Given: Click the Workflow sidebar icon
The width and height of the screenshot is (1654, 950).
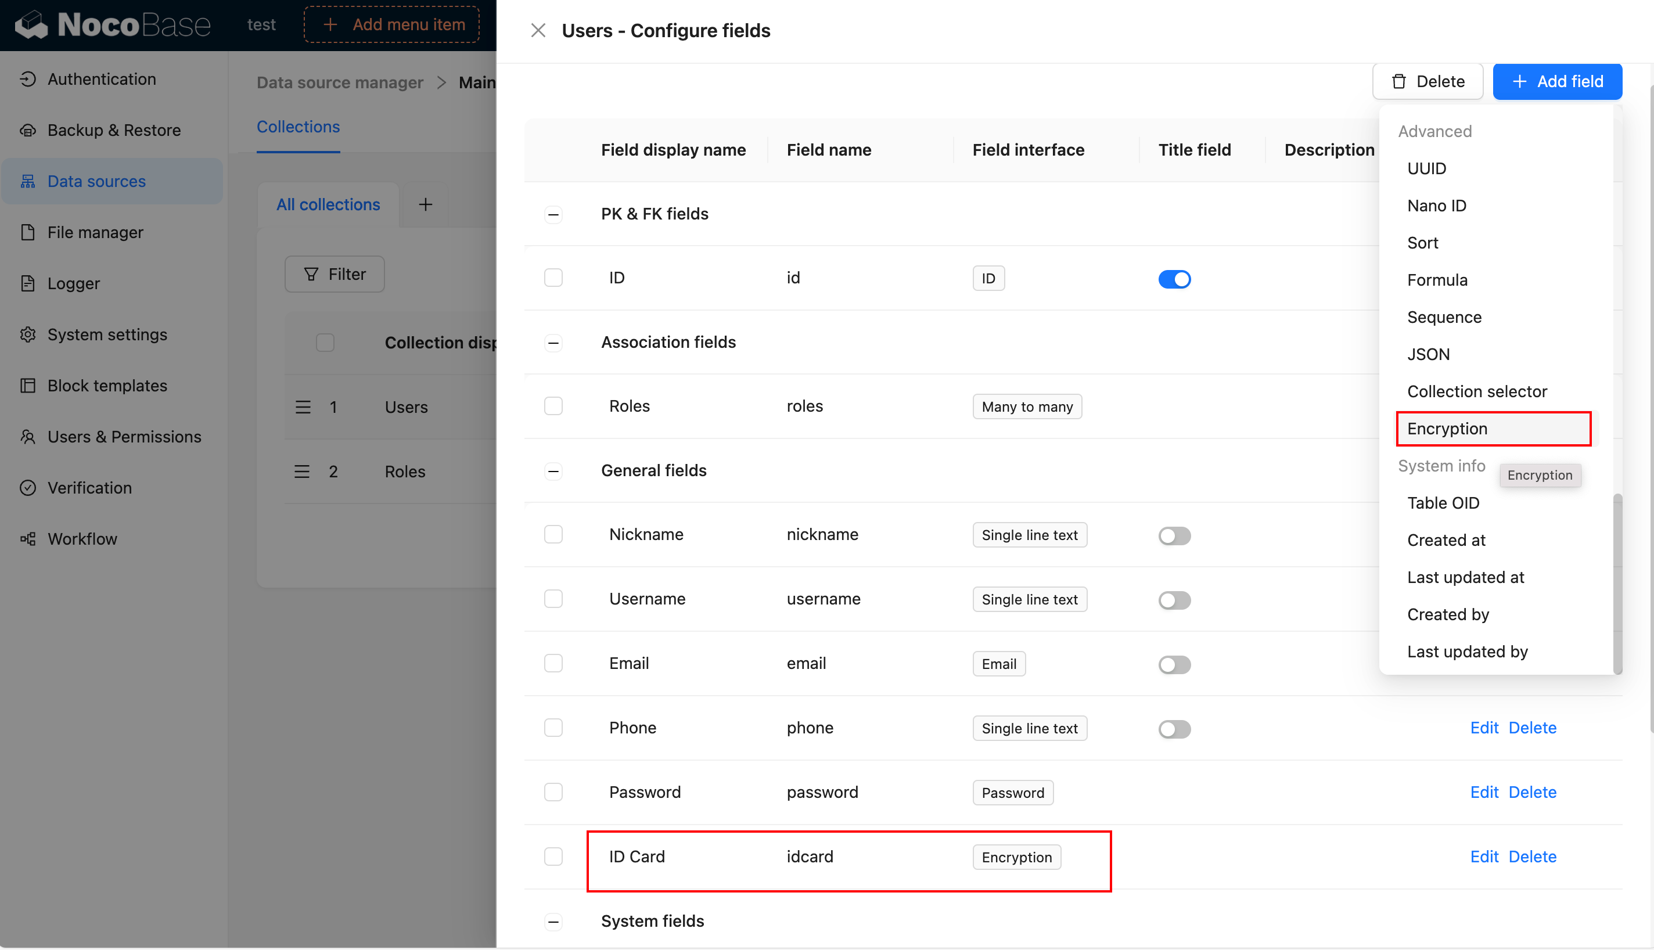Looking at the screenshot, I should click(27, 539).
